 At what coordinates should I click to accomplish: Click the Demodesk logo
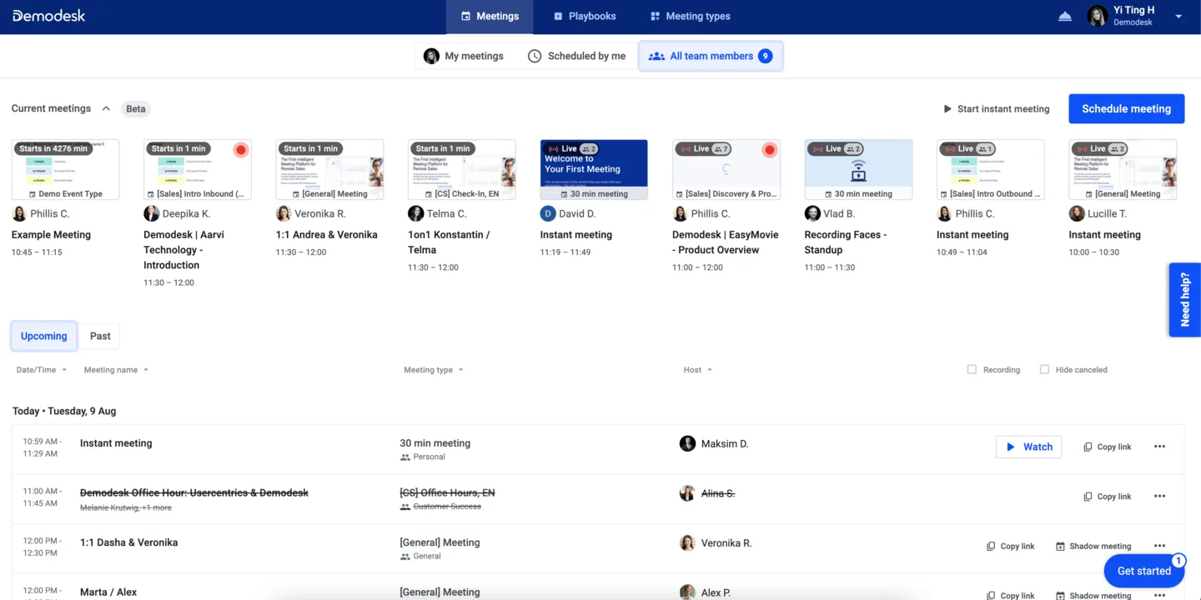coord(48,16)
